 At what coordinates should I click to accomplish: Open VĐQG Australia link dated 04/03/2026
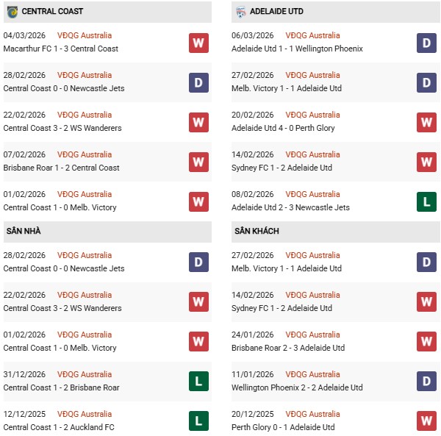tap(85, 35)
